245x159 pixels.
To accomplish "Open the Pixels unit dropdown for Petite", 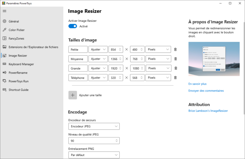I will pyautogui.click(x=158, y=49).
